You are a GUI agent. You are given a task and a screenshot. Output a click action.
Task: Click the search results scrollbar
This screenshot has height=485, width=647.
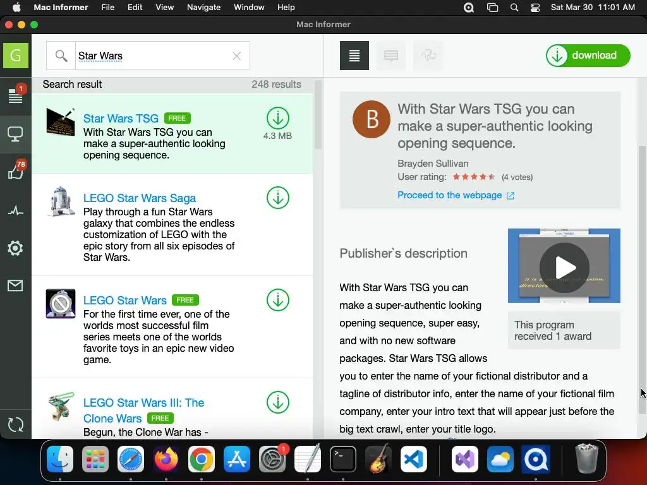point(318,115)
